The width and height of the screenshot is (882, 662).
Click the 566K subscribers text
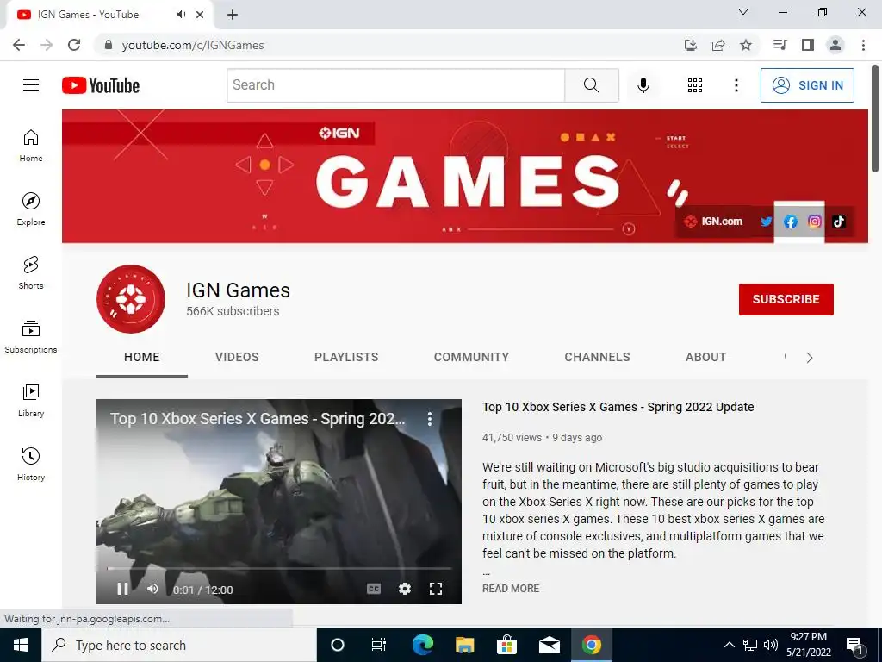point(233,311)
